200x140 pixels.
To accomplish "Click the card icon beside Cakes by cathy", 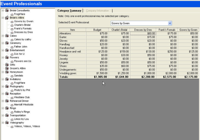I will coord(12,40).
